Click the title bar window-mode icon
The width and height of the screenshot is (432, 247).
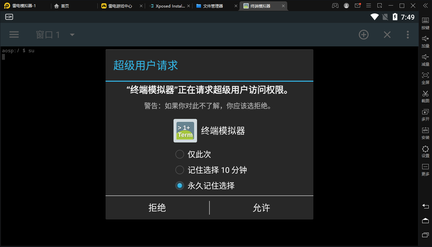(379, 6)
